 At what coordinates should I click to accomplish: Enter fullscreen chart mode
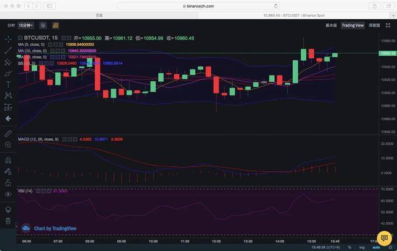(388, 25)
